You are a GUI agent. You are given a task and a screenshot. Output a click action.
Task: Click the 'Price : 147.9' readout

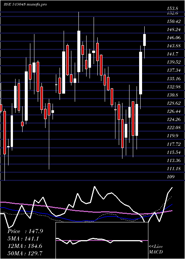click(x=25, y=231)
